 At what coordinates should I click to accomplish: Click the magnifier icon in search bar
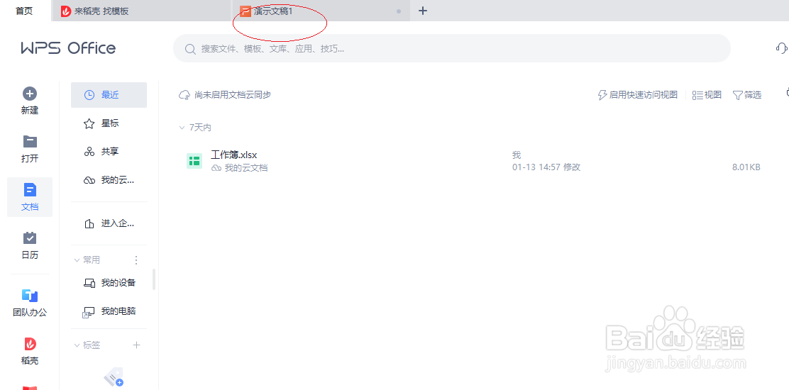[x=190, y=49]
